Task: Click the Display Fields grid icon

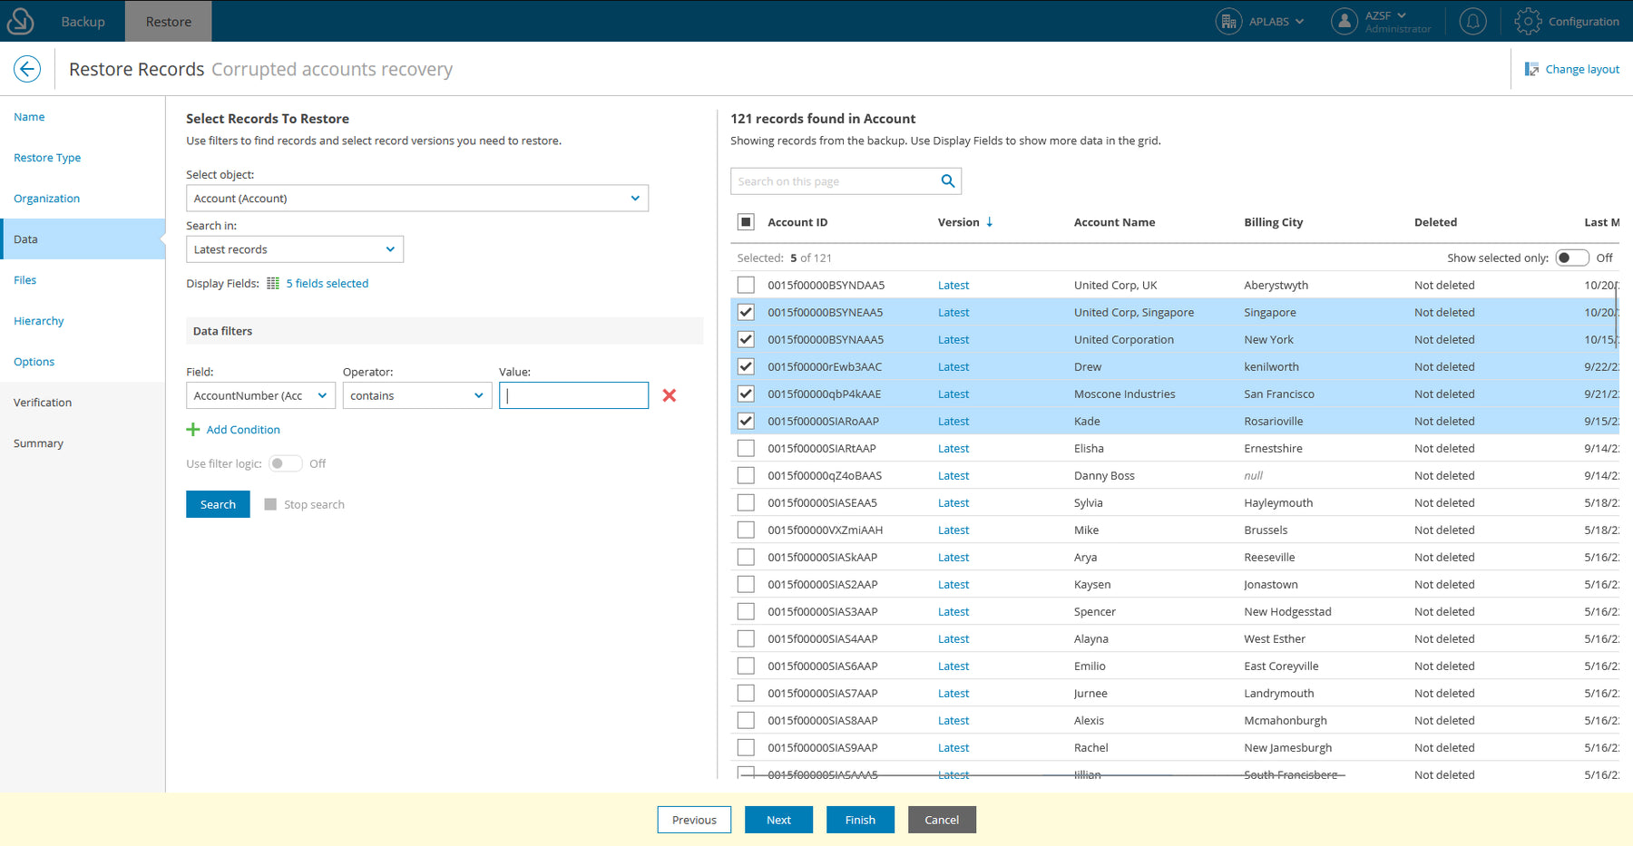Action: (x=273, y=284)
